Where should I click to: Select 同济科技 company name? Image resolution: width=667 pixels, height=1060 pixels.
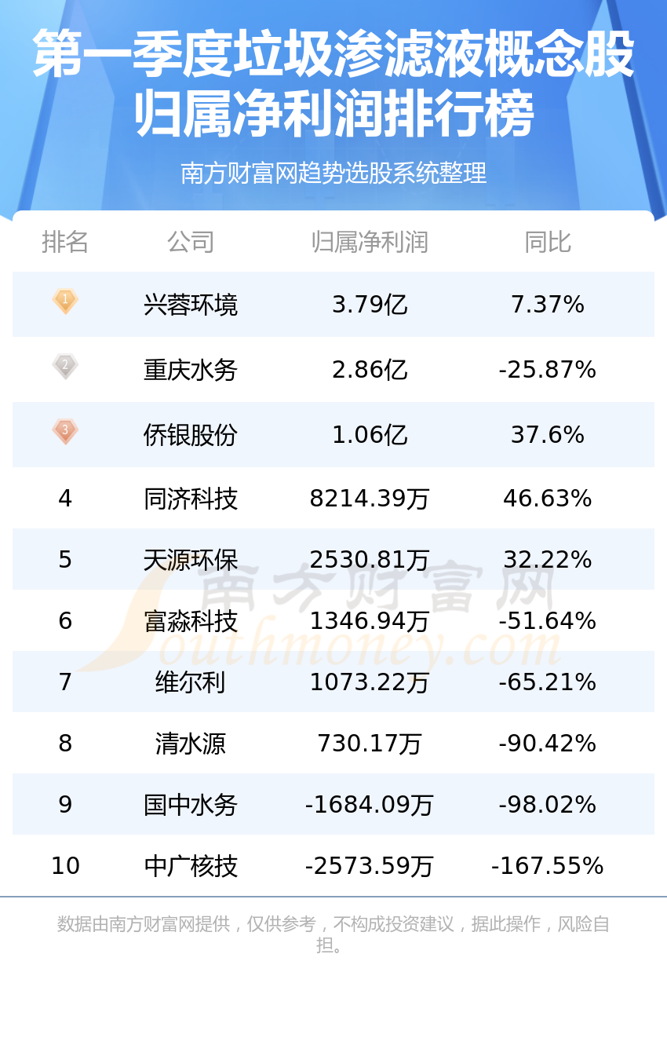pos(191,499)
